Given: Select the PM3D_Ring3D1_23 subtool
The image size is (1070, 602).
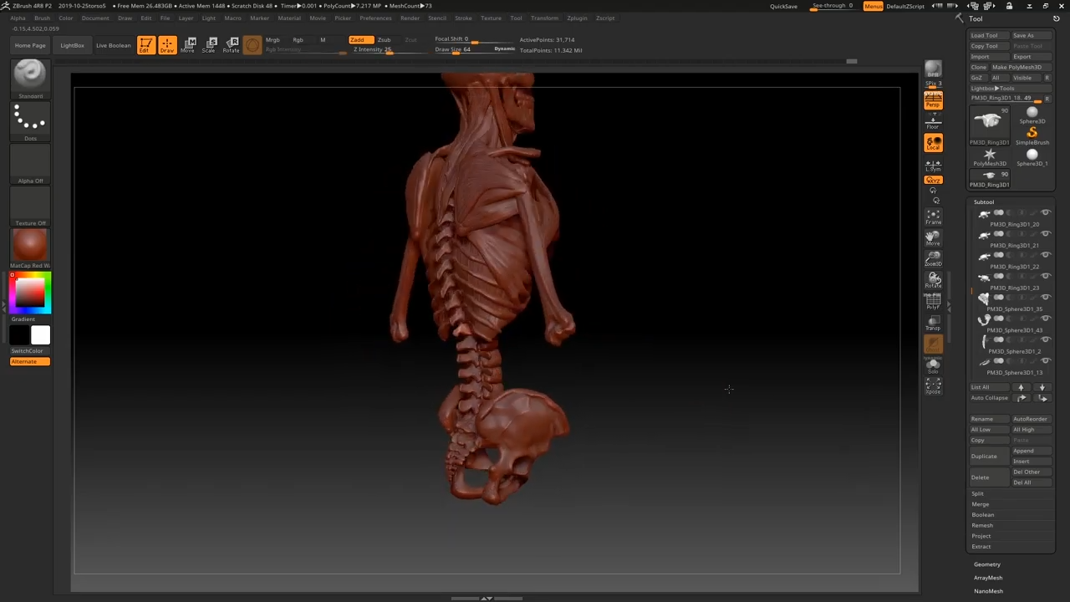Looking at the screenshot, I should coord(1012,281).
